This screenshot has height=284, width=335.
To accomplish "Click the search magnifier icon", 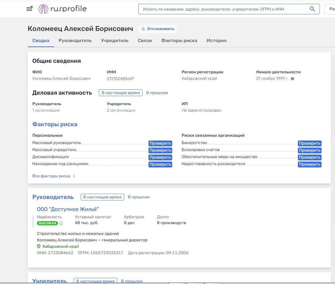I will tap(312, 9).
